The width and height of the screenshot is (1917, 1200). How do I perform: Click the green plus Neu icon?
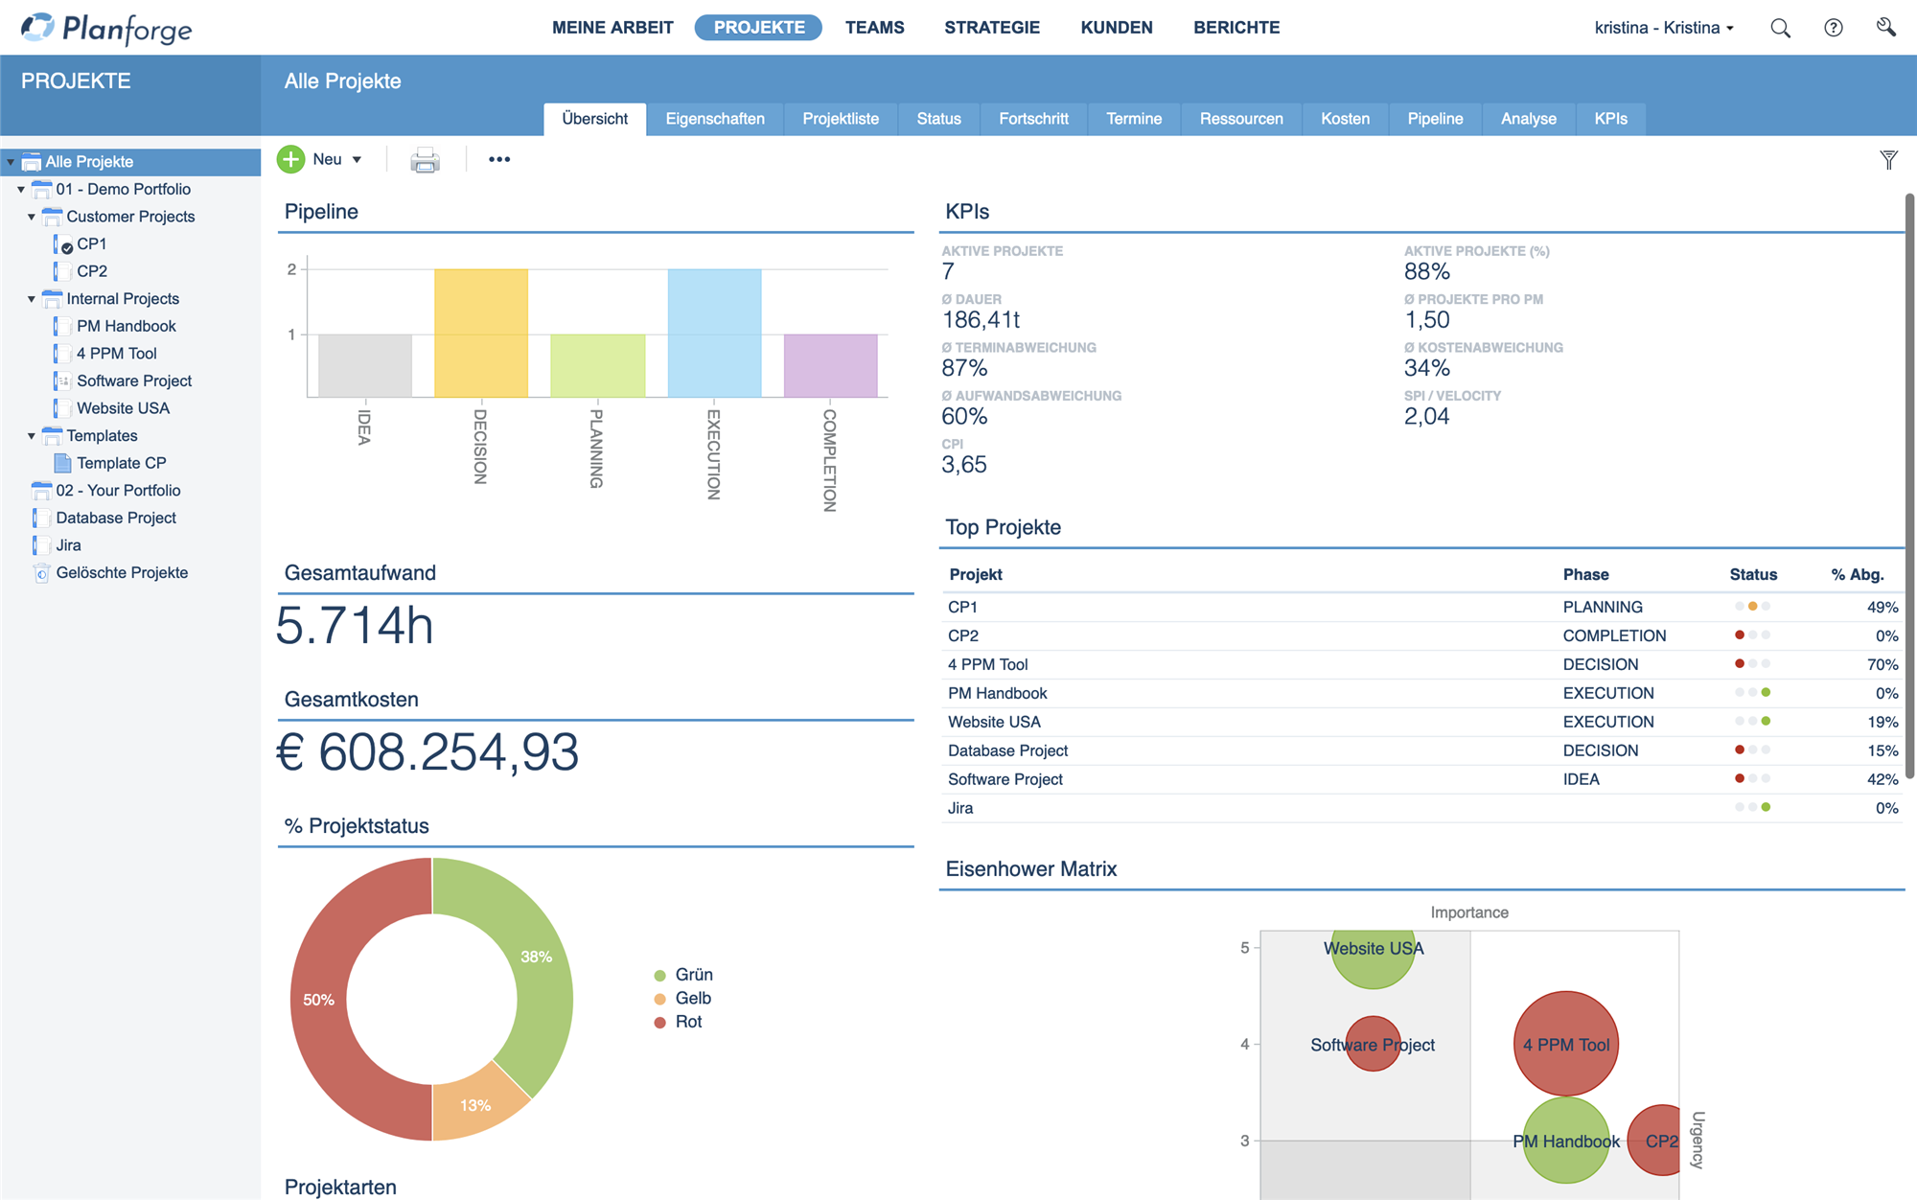tap(291, 159)
